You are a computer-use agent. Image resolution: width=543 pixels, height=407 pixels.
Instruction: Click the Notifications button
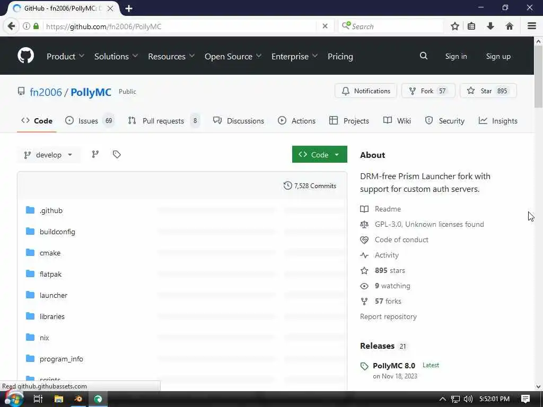point(366,91)
